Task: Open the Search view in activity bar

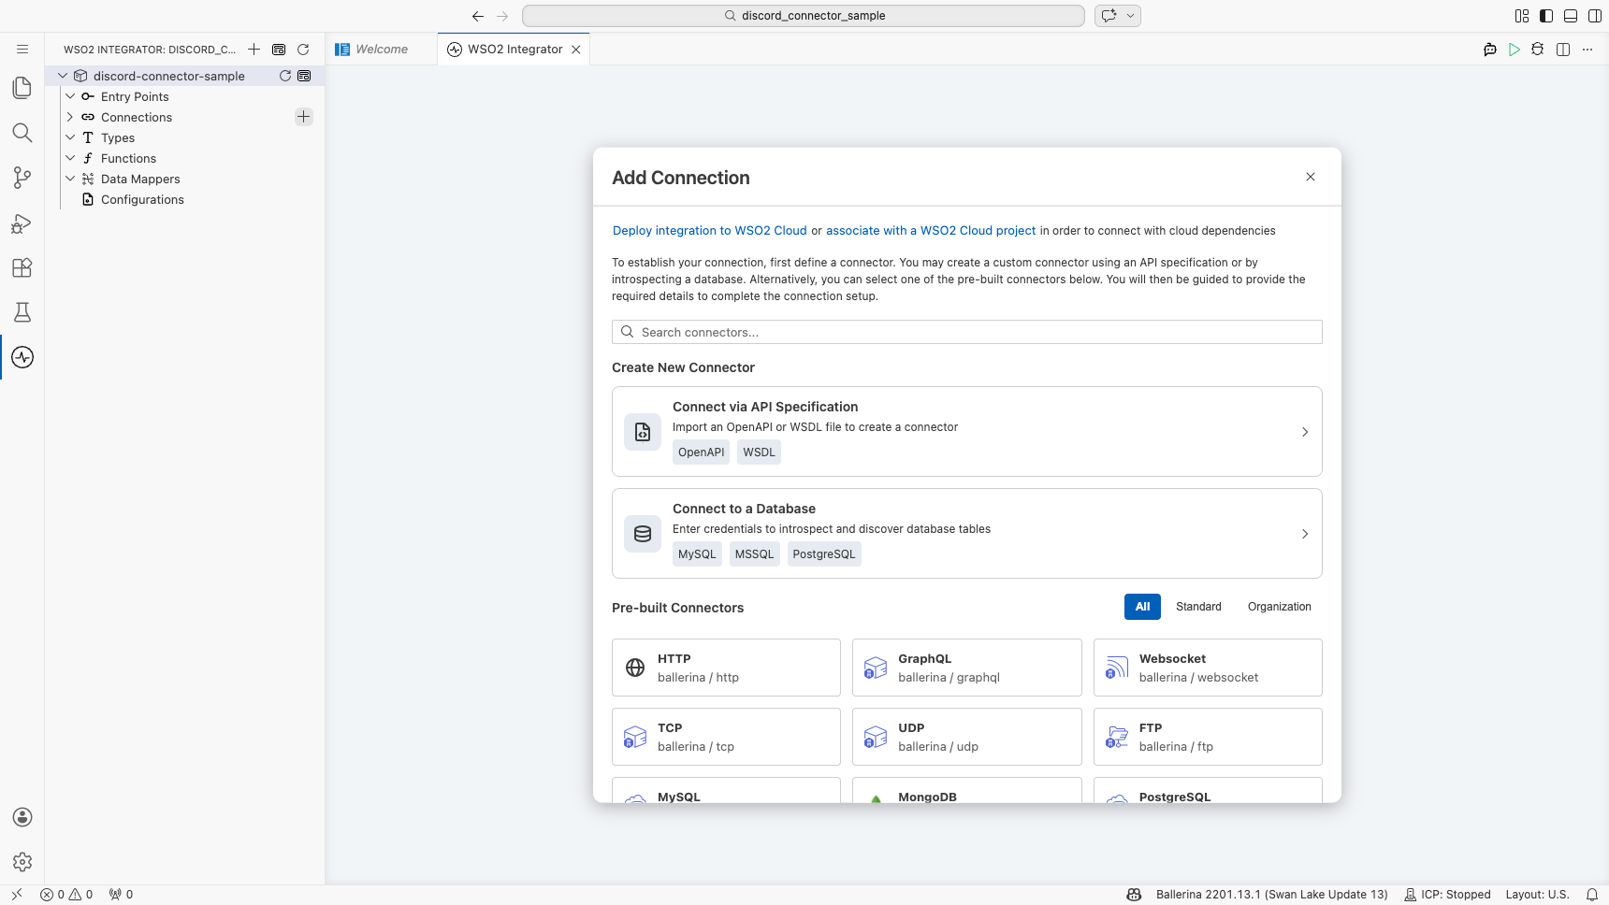Action: click(x=22, y=133)
